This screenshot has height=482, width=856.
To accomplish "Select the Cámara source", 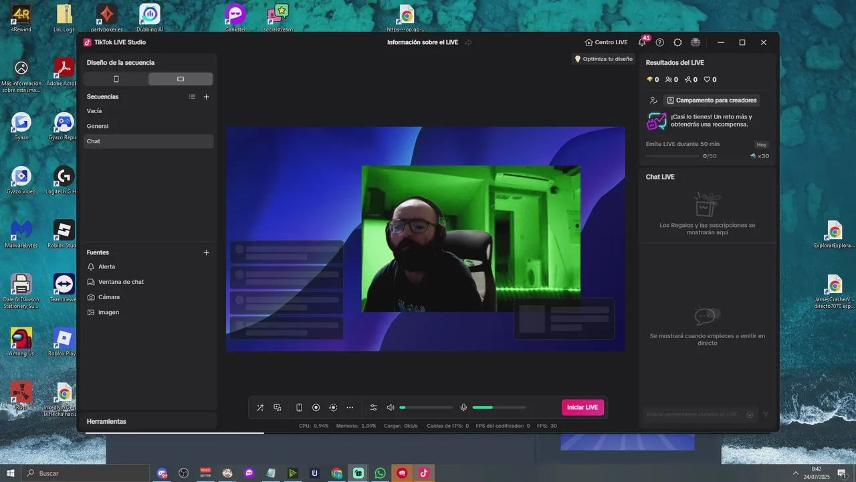I will click(148, 297).
